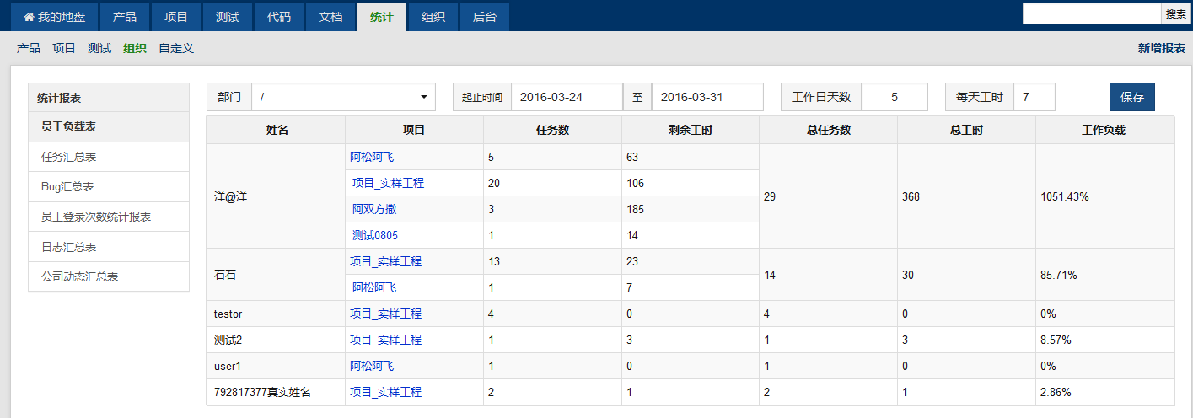Open the 后台 admin tab

[485, 17]
